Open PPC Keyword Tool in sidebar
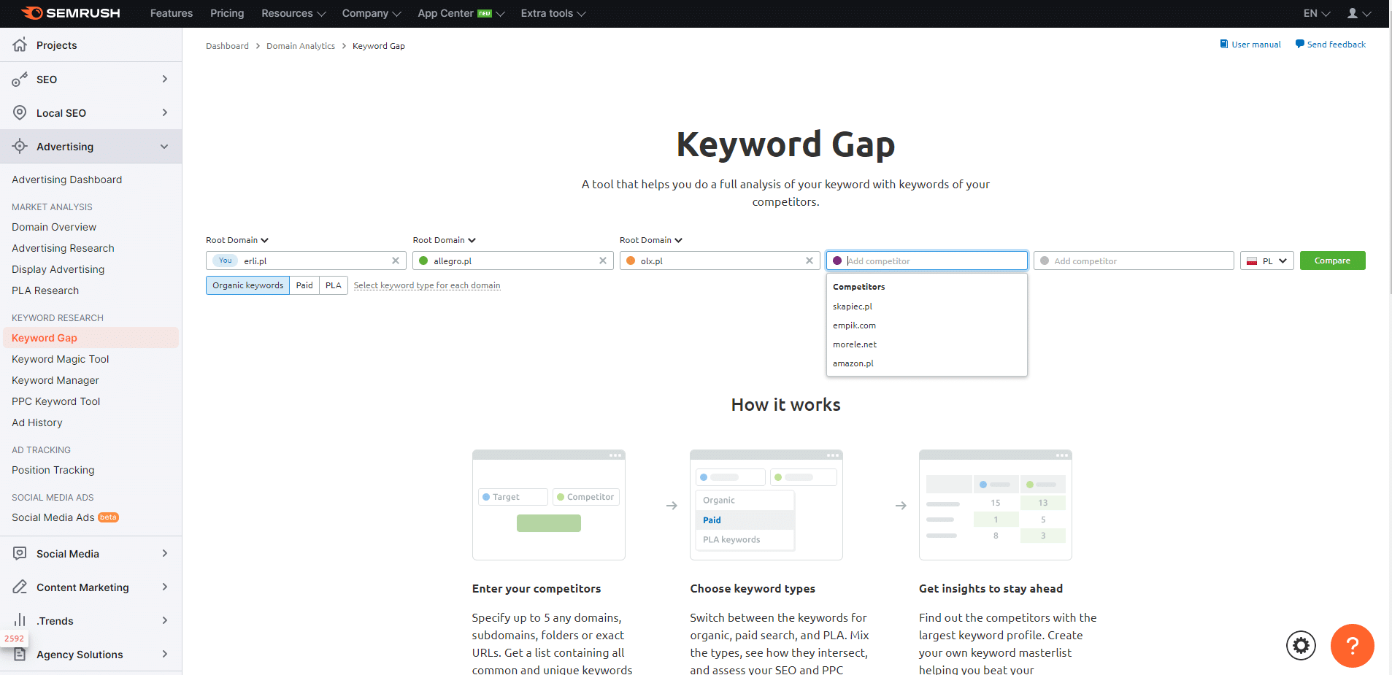 click(56, 401)
